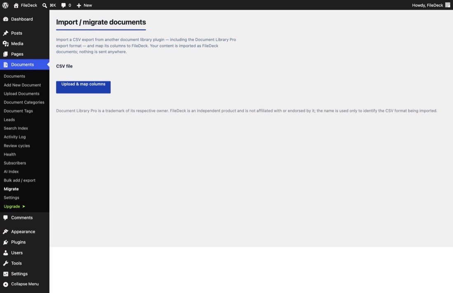Screen dimensions: 453x293
Task: Click the Pages stack icon
Action: [x=5, y=54]
